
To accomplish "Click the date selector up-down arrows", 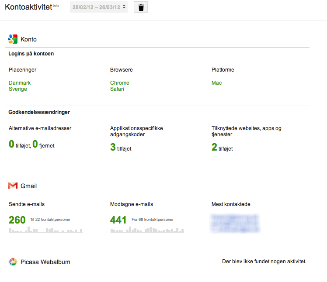I will pyautogui.click(x=124, y=7).
